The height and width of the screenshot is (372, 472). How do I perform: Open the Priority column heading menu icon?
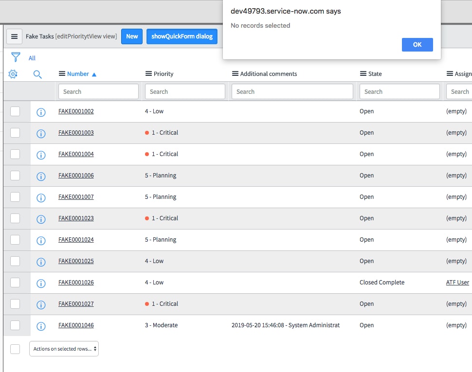pos(147,73)
